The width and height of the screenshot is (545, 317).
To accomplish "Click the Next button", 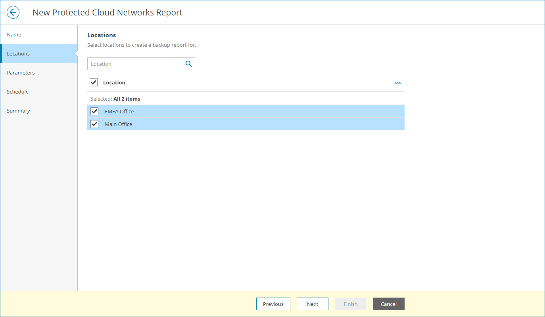I will tap(313, 304).
